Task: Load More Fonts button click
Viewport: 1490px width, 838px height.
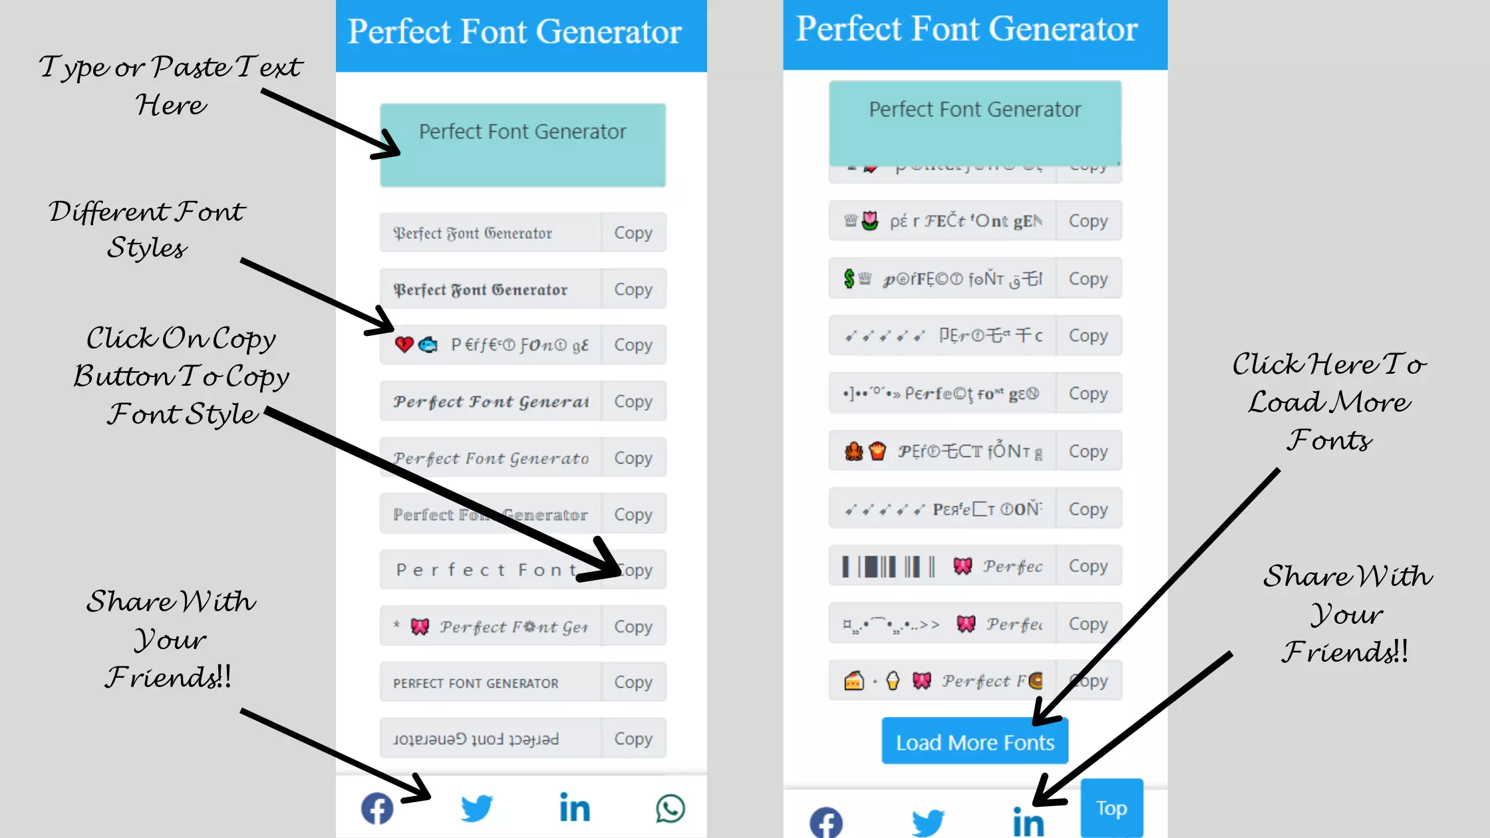Action: tap(974, 741)
